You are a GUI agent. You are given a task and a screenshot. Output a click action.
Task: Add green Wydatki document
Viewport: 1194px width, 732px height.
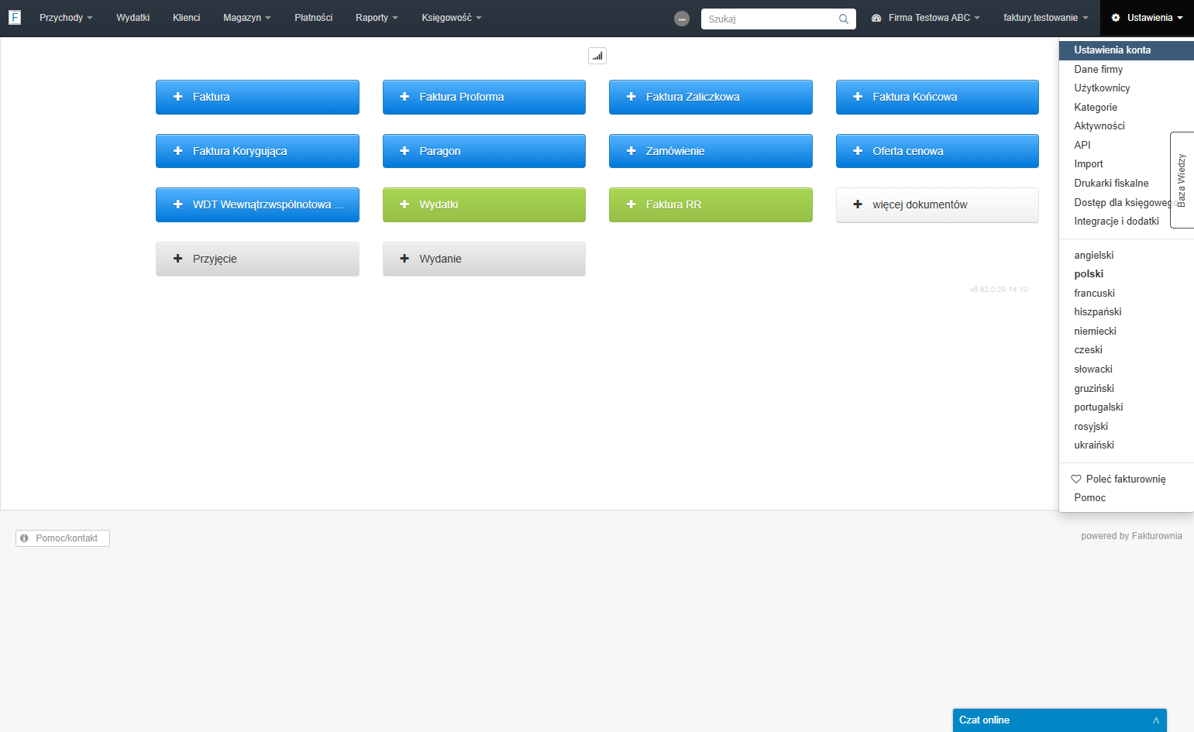click(x=484, y=204)
